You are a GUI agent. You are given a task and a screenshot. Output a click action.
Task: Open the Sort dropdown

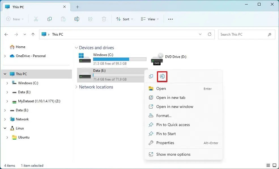[x=124, y=19]
